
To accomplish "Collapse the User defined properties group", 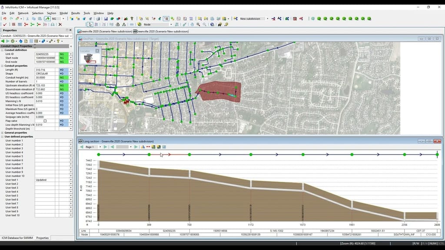I will tap(2, 137).
